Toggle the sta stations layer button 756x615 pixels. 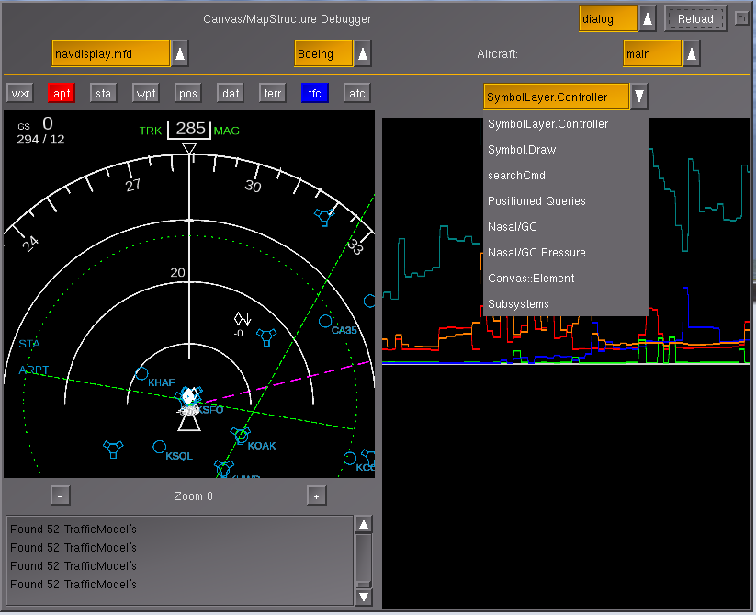(103, 93)
